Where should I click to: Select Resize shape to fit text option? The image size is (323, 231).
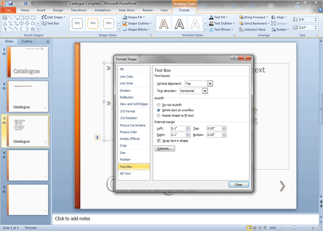tap(158, 115)
